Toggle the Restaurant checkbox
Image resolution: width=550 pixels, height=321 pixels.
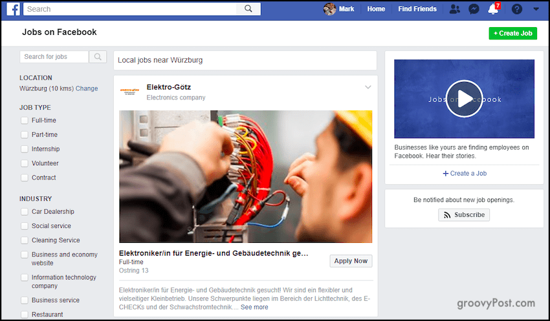[x=24, y=315]
